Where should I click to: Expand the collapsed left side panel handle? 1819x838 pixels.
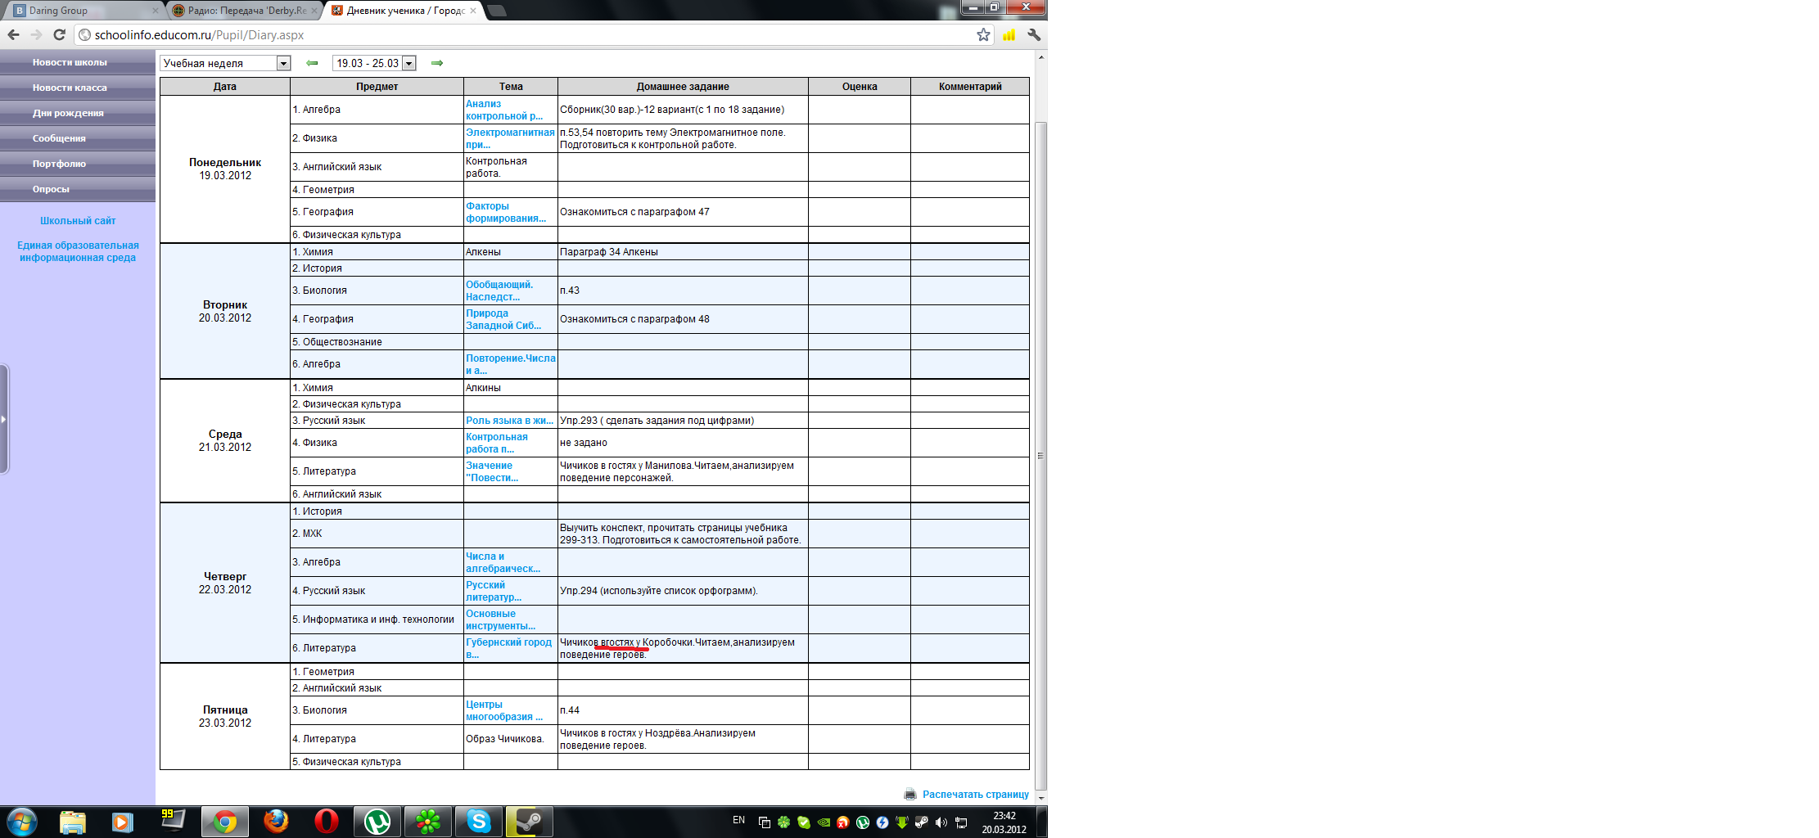[x=4, y=419]
